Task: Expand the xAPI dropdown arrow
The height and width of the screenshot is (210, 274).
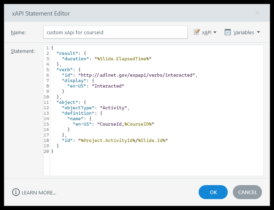Action: pyautogui.click(x=215, y=33)
